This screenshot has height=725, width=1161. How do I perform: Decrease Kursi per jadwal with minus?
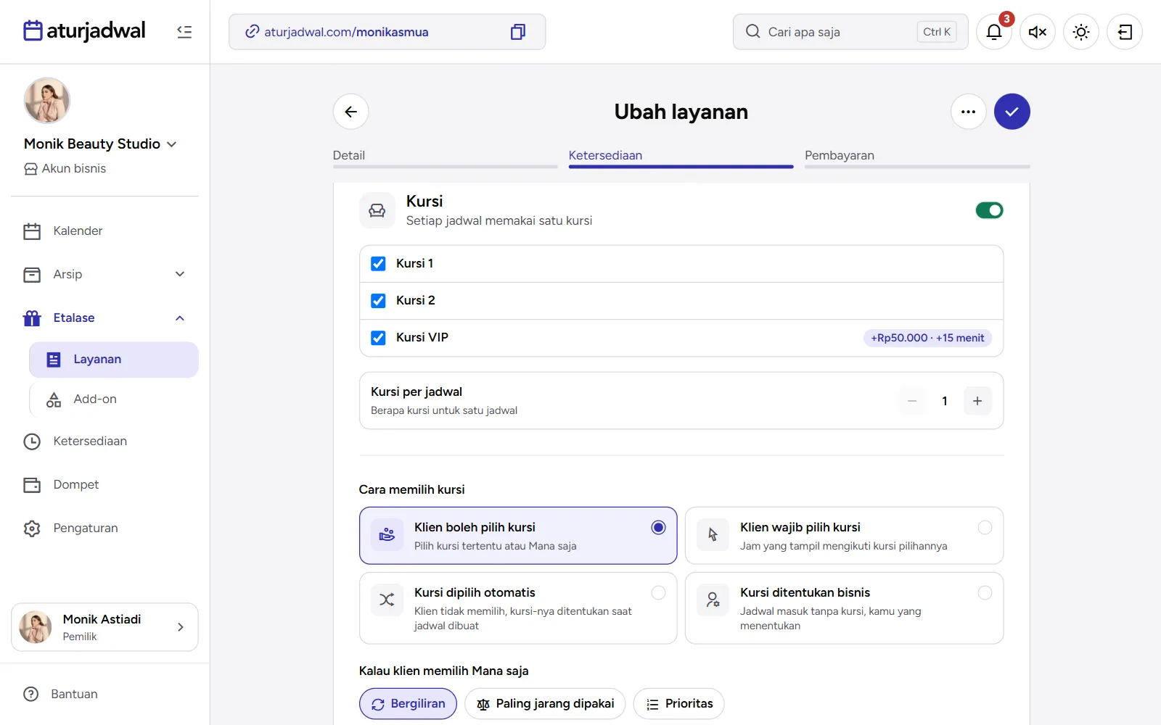(912, 401)
